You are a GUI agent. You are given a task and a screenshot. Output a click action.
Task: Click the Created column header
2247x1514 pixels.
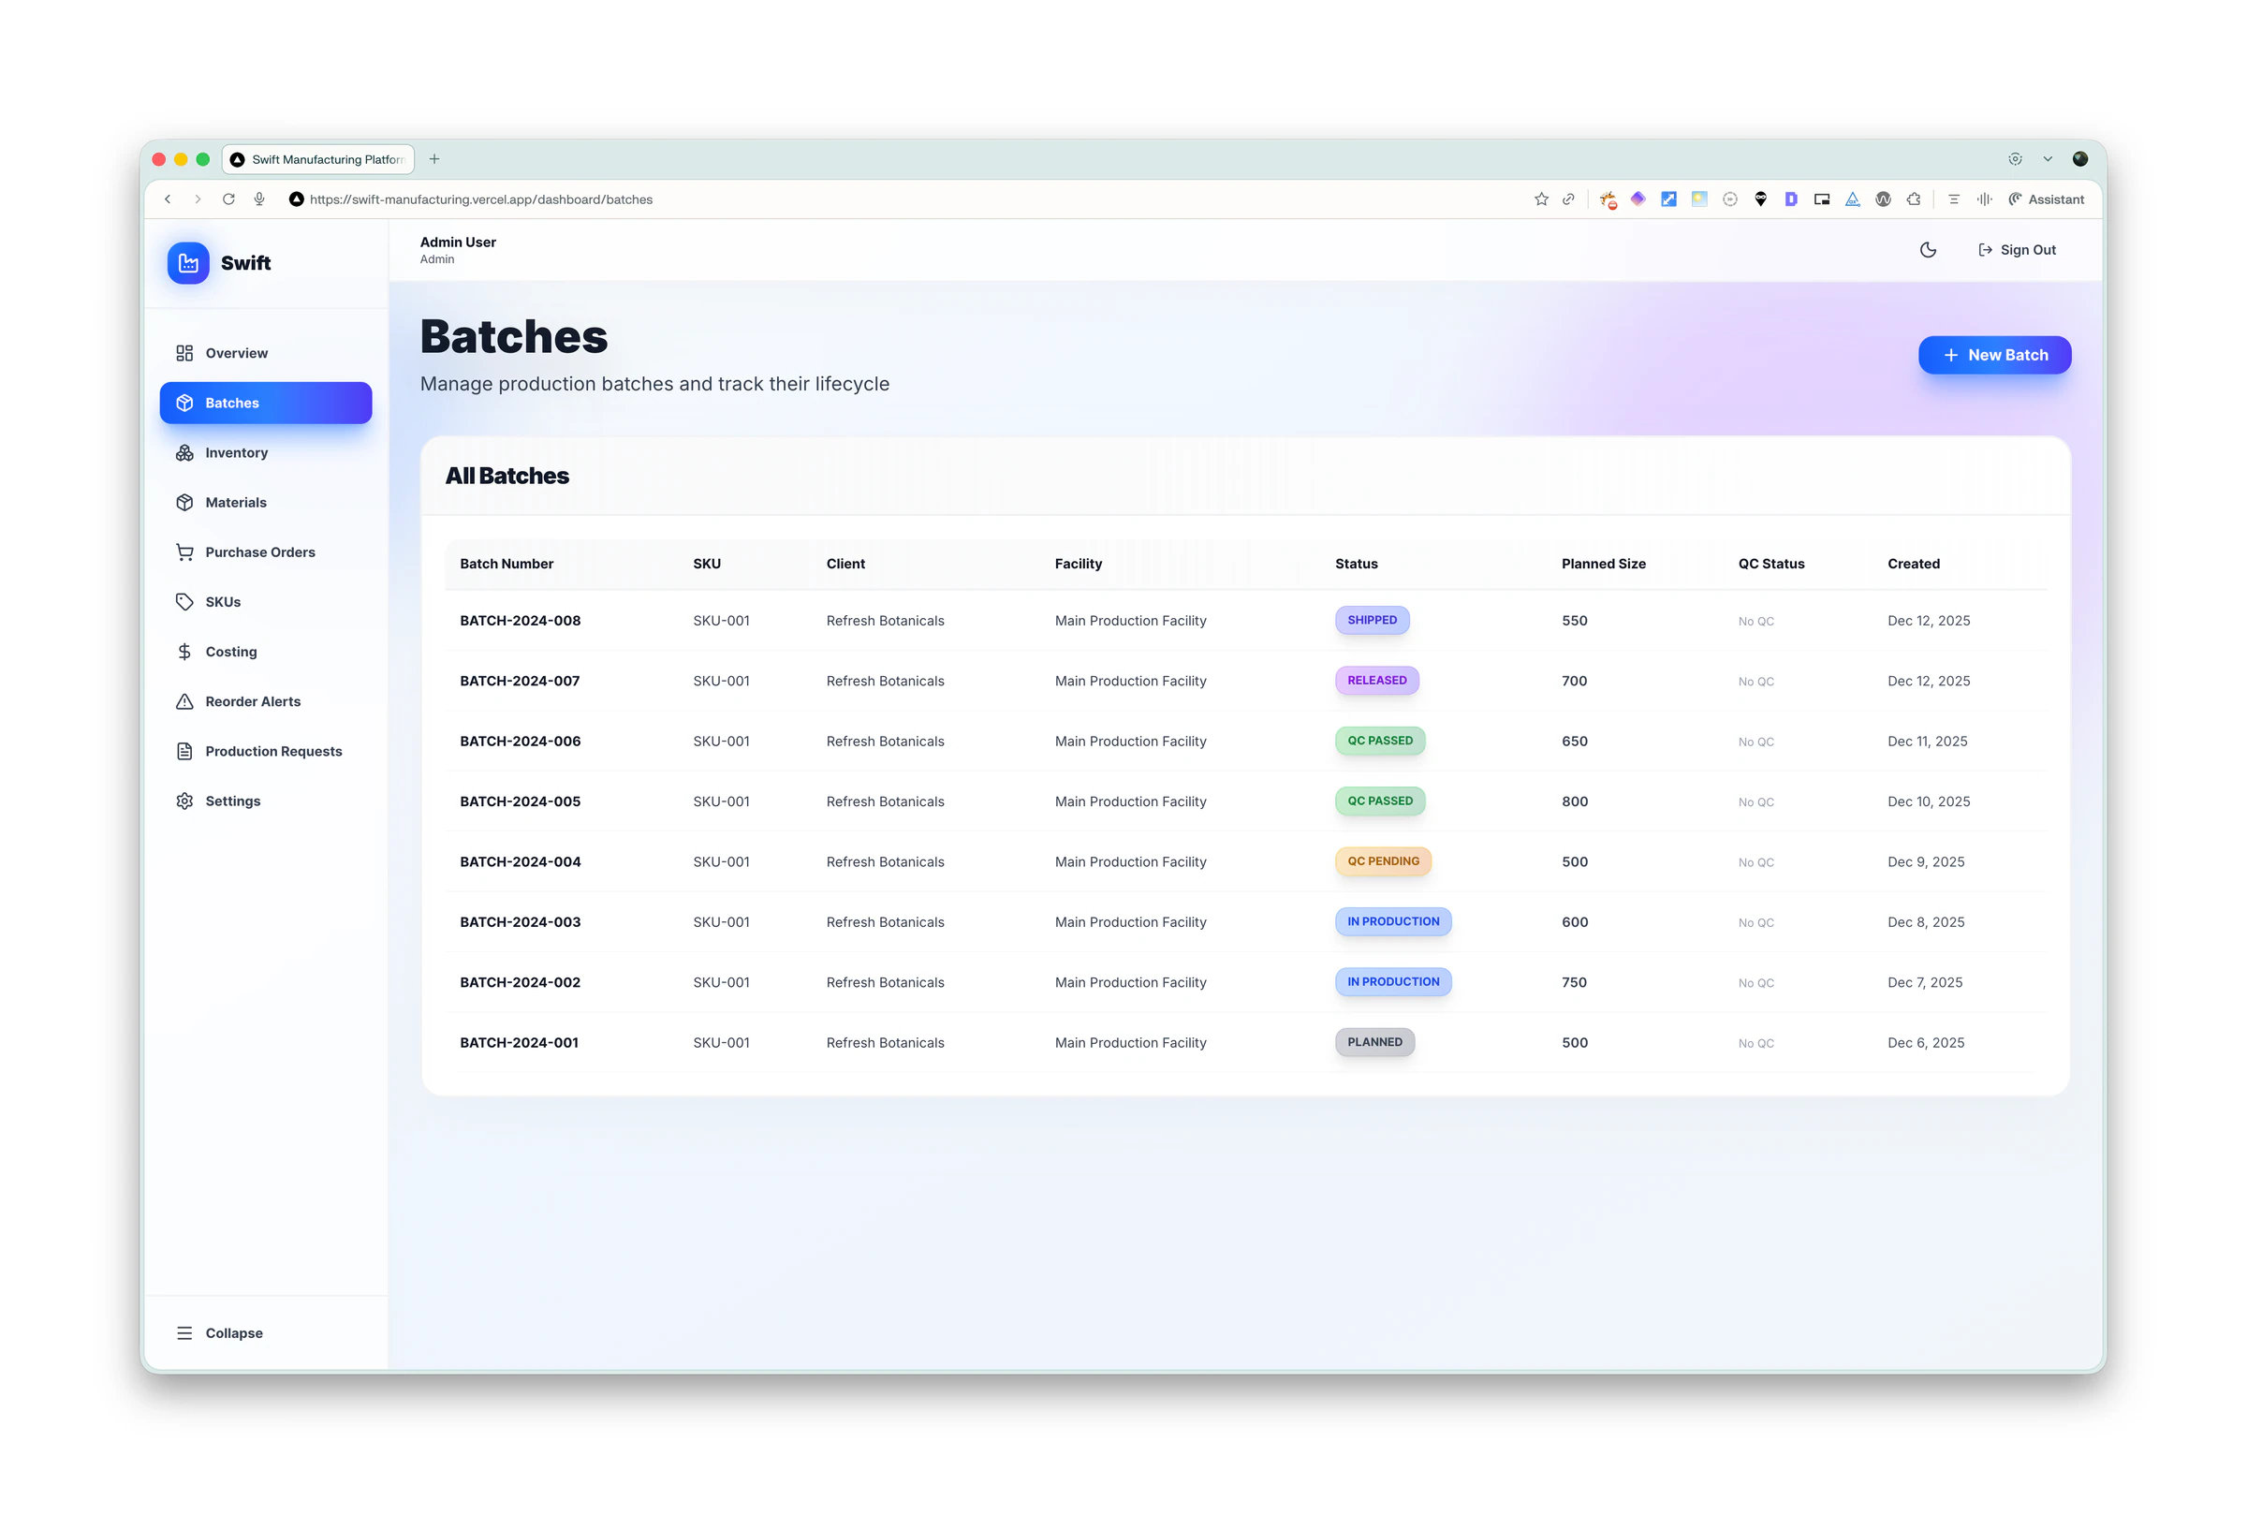coord(1913,564)
